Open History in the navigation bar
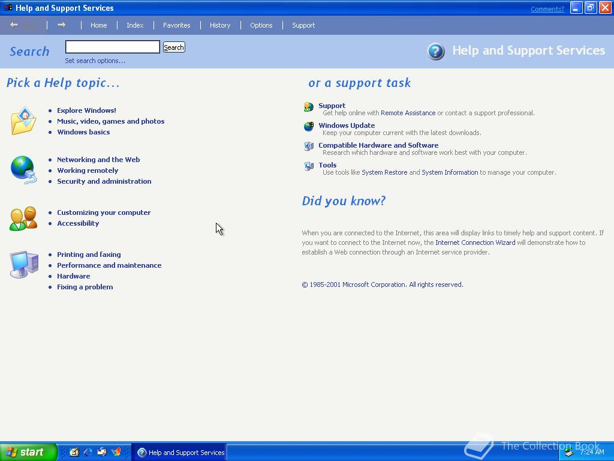 tap(220, 25)
